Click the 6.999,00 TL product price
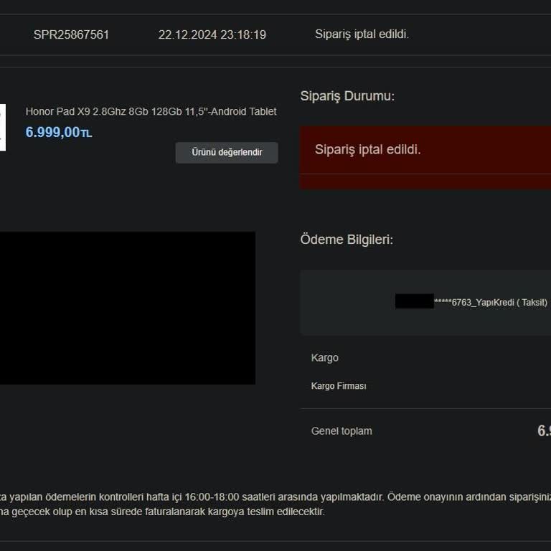Screen dimensions: 551x551 tap(59, 133)
